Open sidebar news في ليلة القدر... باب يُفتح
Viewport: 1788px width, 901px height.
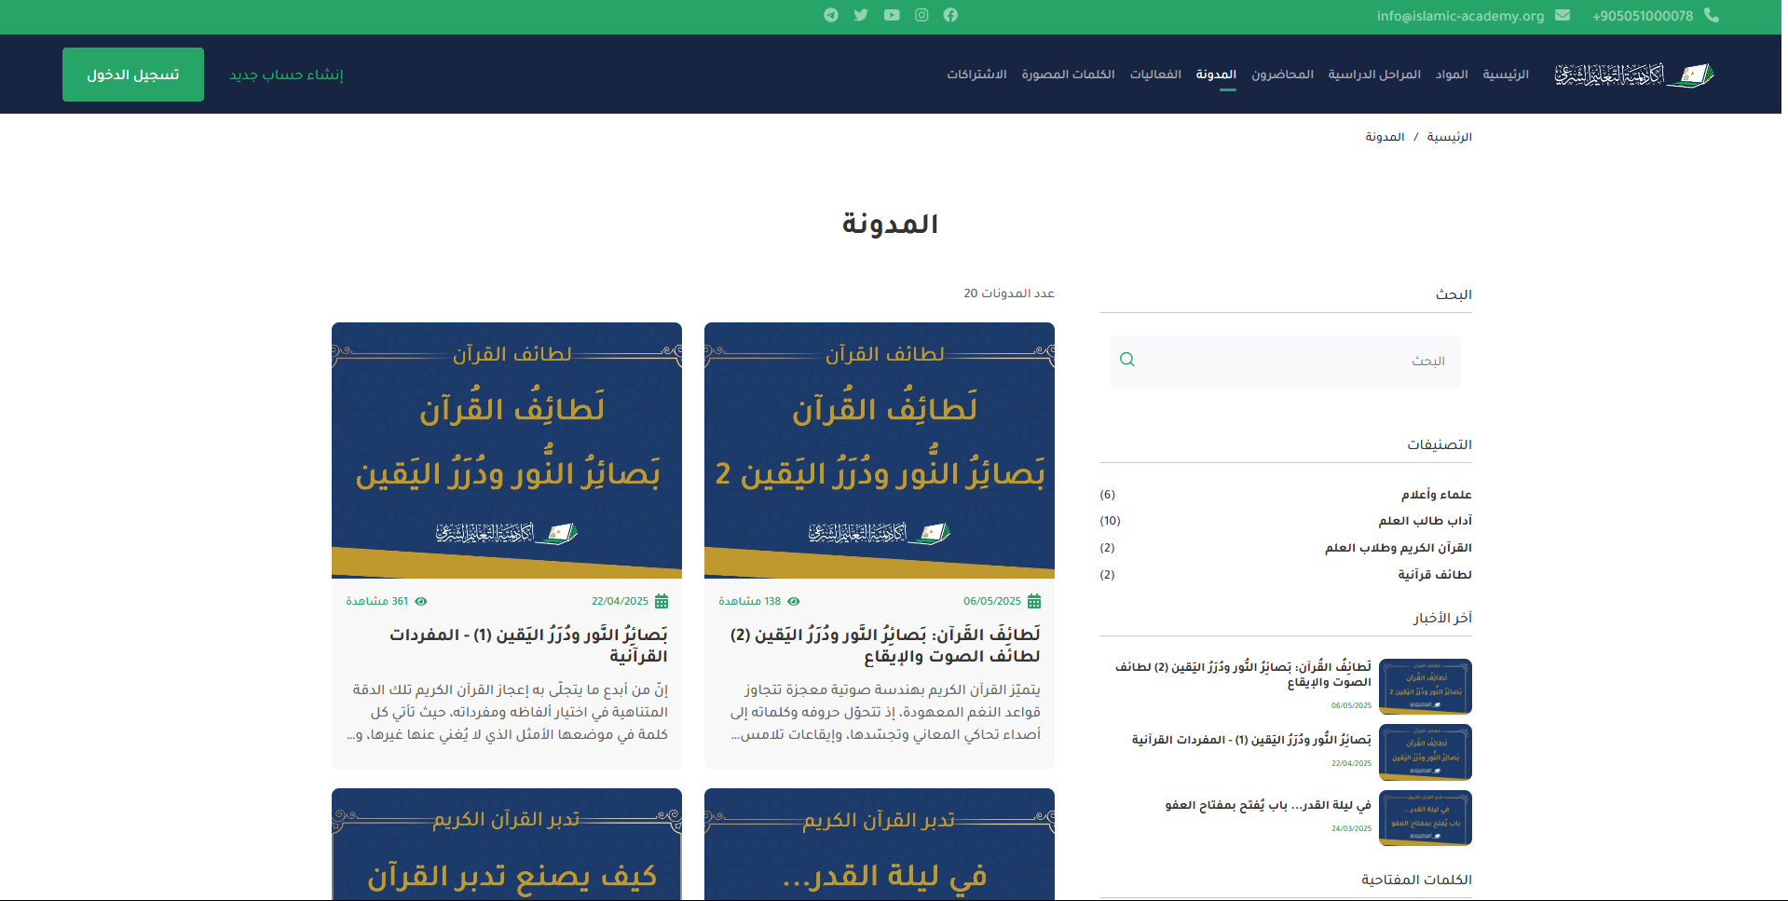1268,805
